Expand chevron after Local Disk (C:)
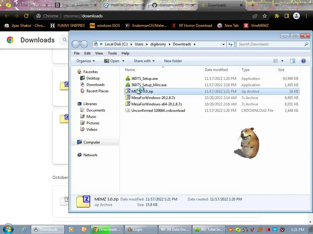 [131, 44]
